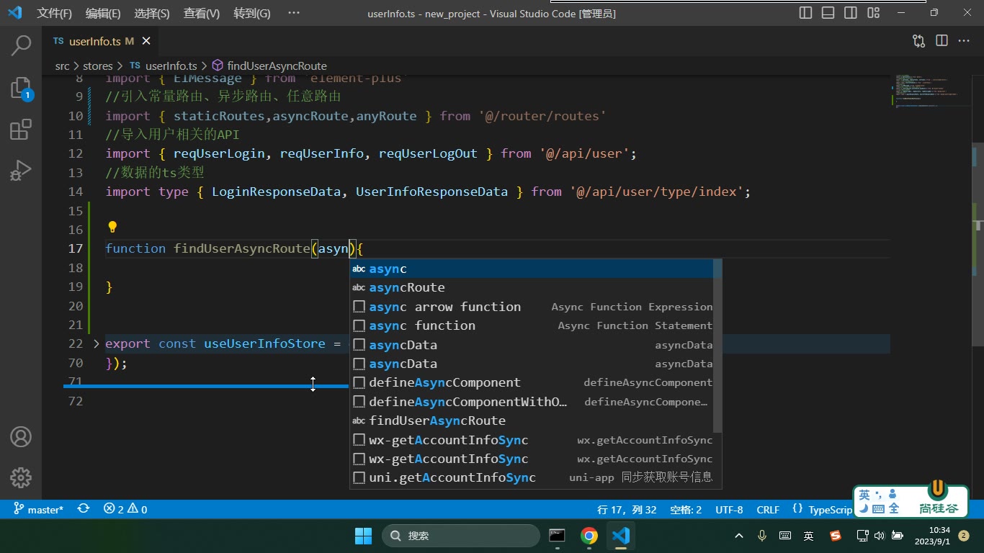Viewport: 984px width, 553px height.
Task: Open the Accounts icon in activity bar
Action: (x=21, y=437)
